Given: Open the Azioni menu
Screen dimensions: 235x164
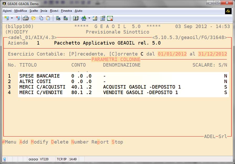Looking at the screenshot, I should click(x=7, y=11).
